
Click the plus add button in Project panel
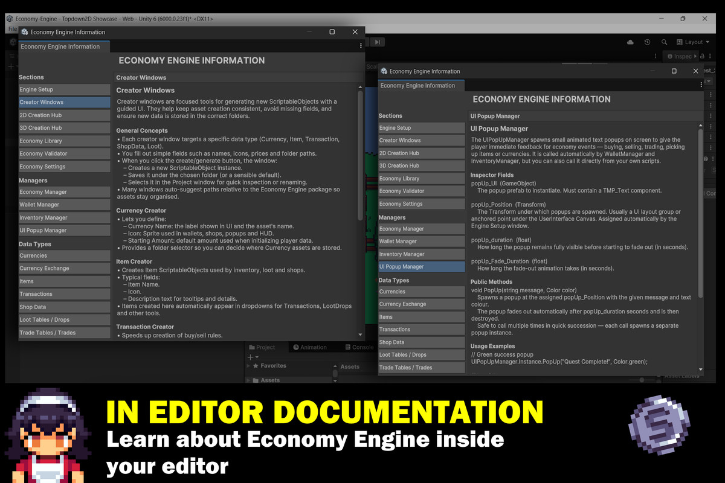pos(251,357)
